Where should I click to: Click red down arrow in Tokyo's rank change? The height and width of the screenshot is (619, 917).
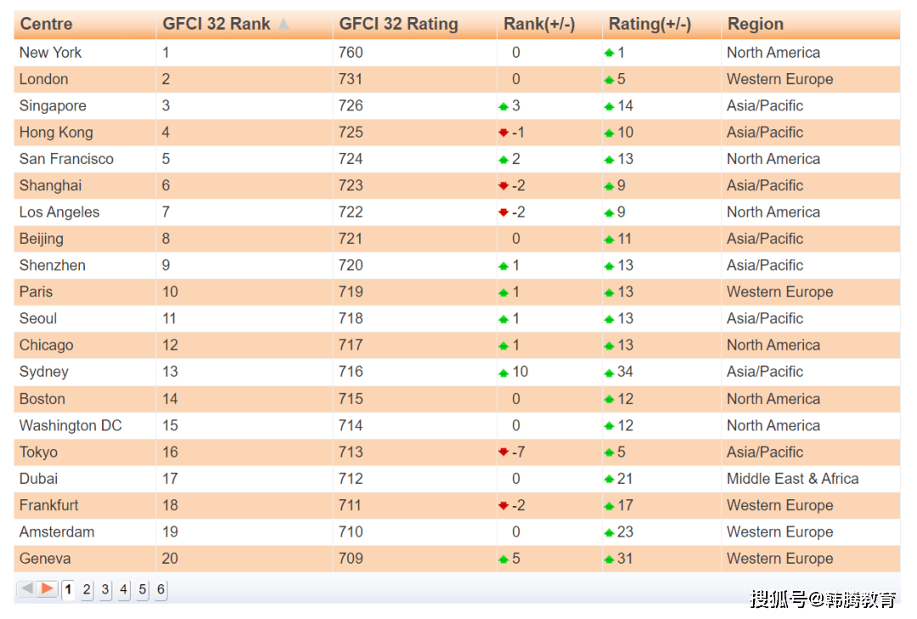click(504, 453)
